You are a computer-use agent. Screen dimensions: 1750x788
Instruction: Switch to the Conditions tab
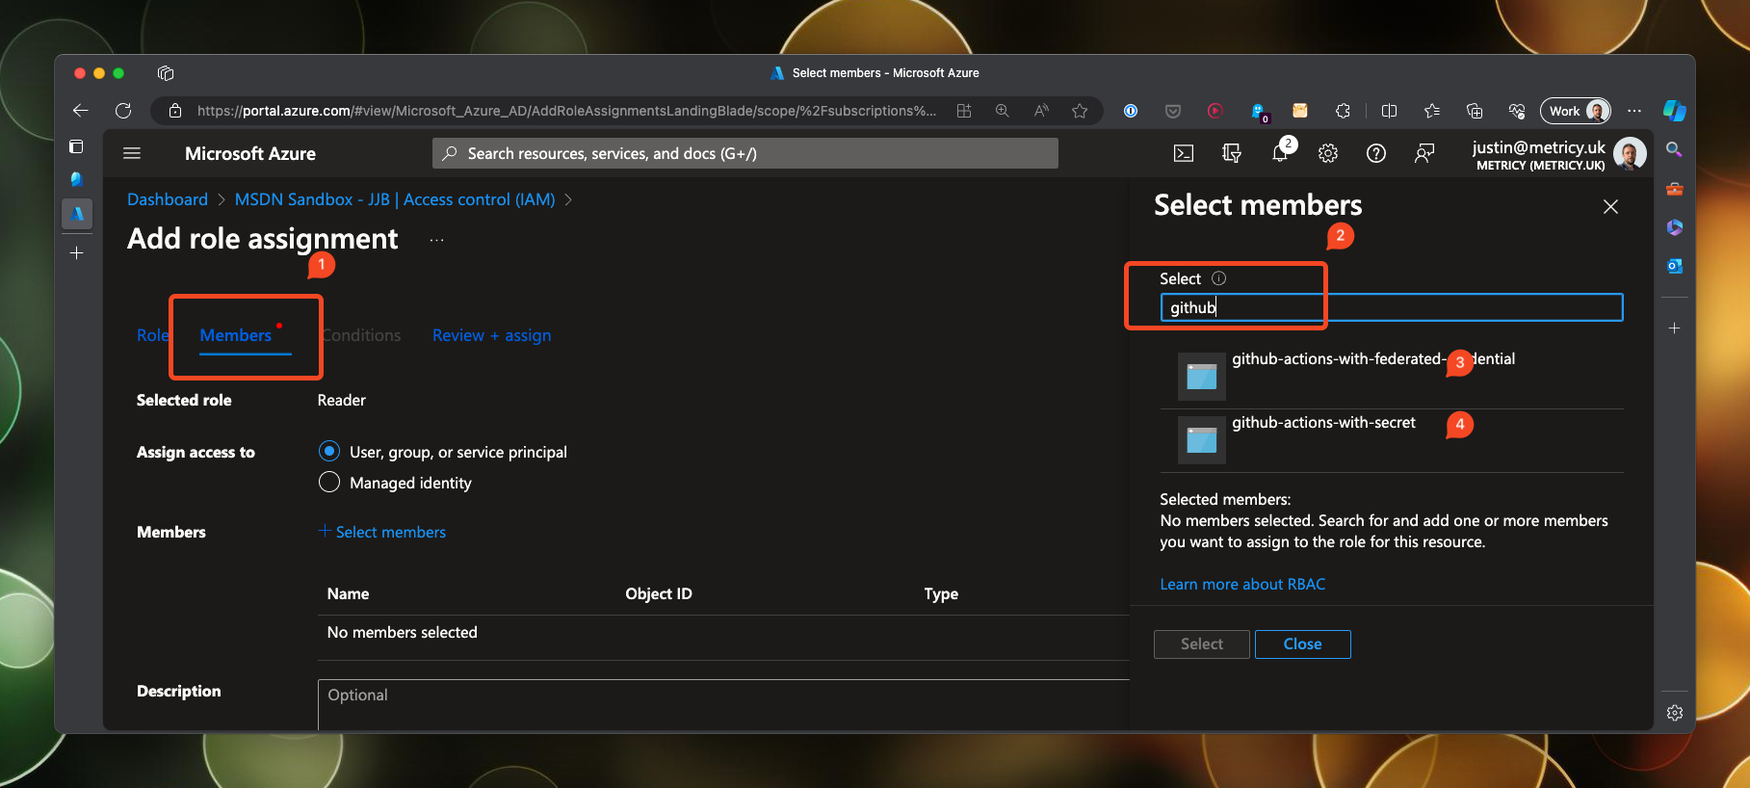click(361, 335)
